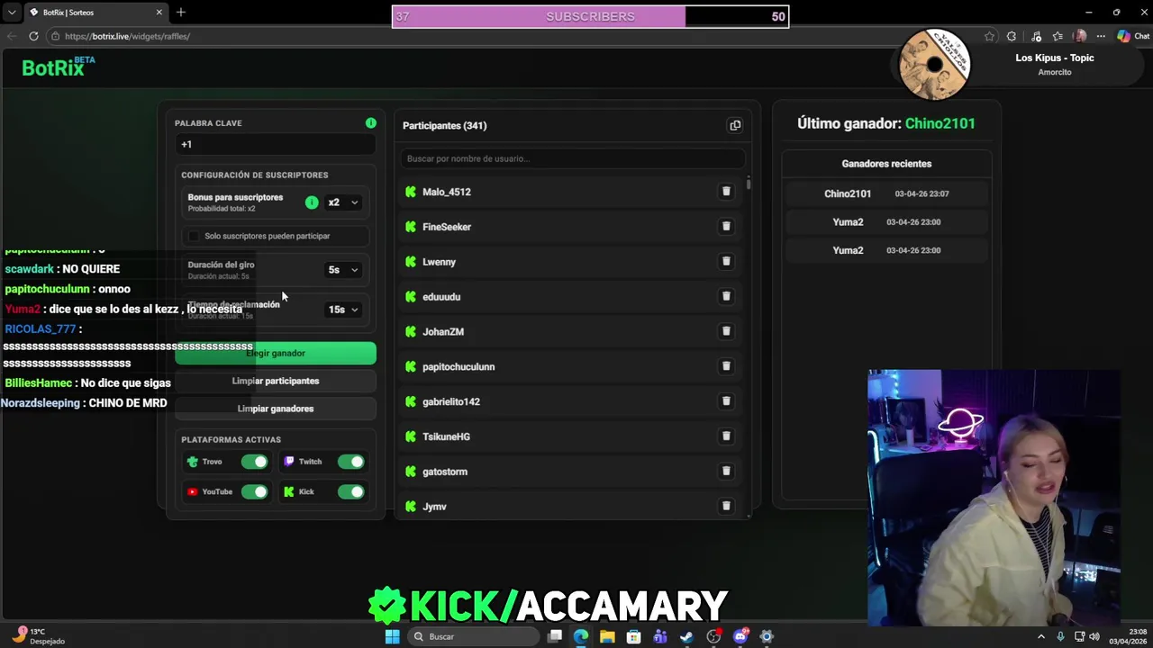Show hidden system tray icons

coord(1041,636)
